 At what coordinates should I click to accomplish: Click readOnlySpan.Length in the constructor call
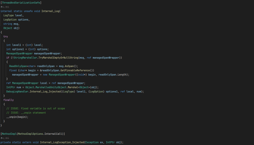tap(112, 75)
